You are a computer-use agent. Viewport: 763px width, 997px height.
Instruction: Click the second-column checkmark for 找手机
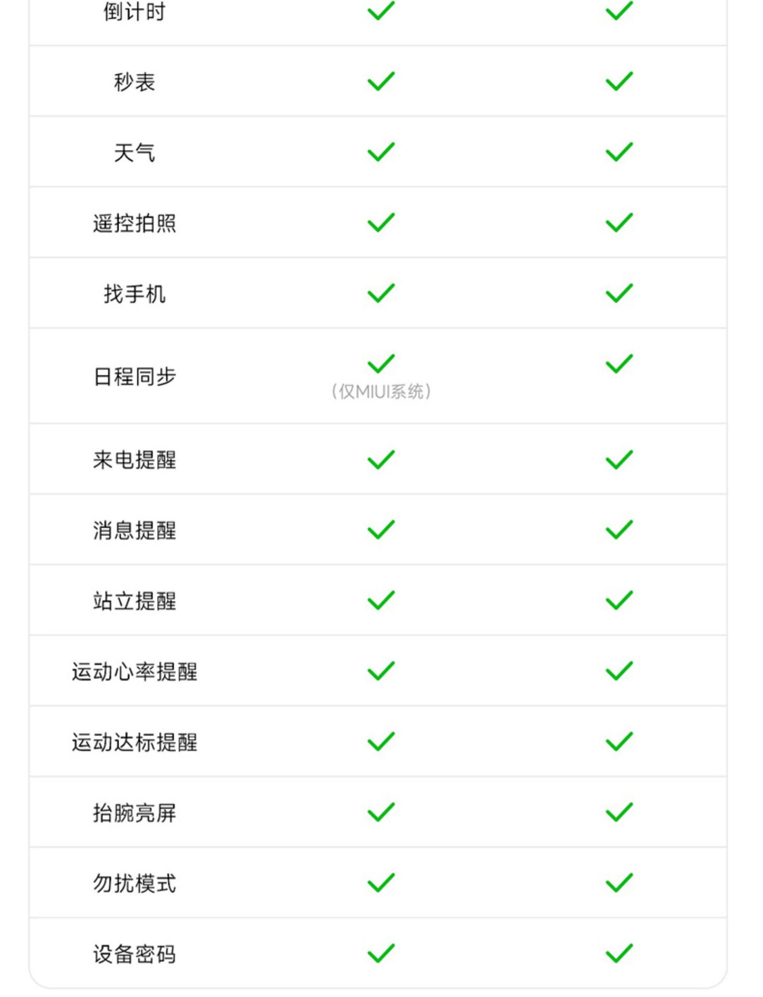point(619,293)
